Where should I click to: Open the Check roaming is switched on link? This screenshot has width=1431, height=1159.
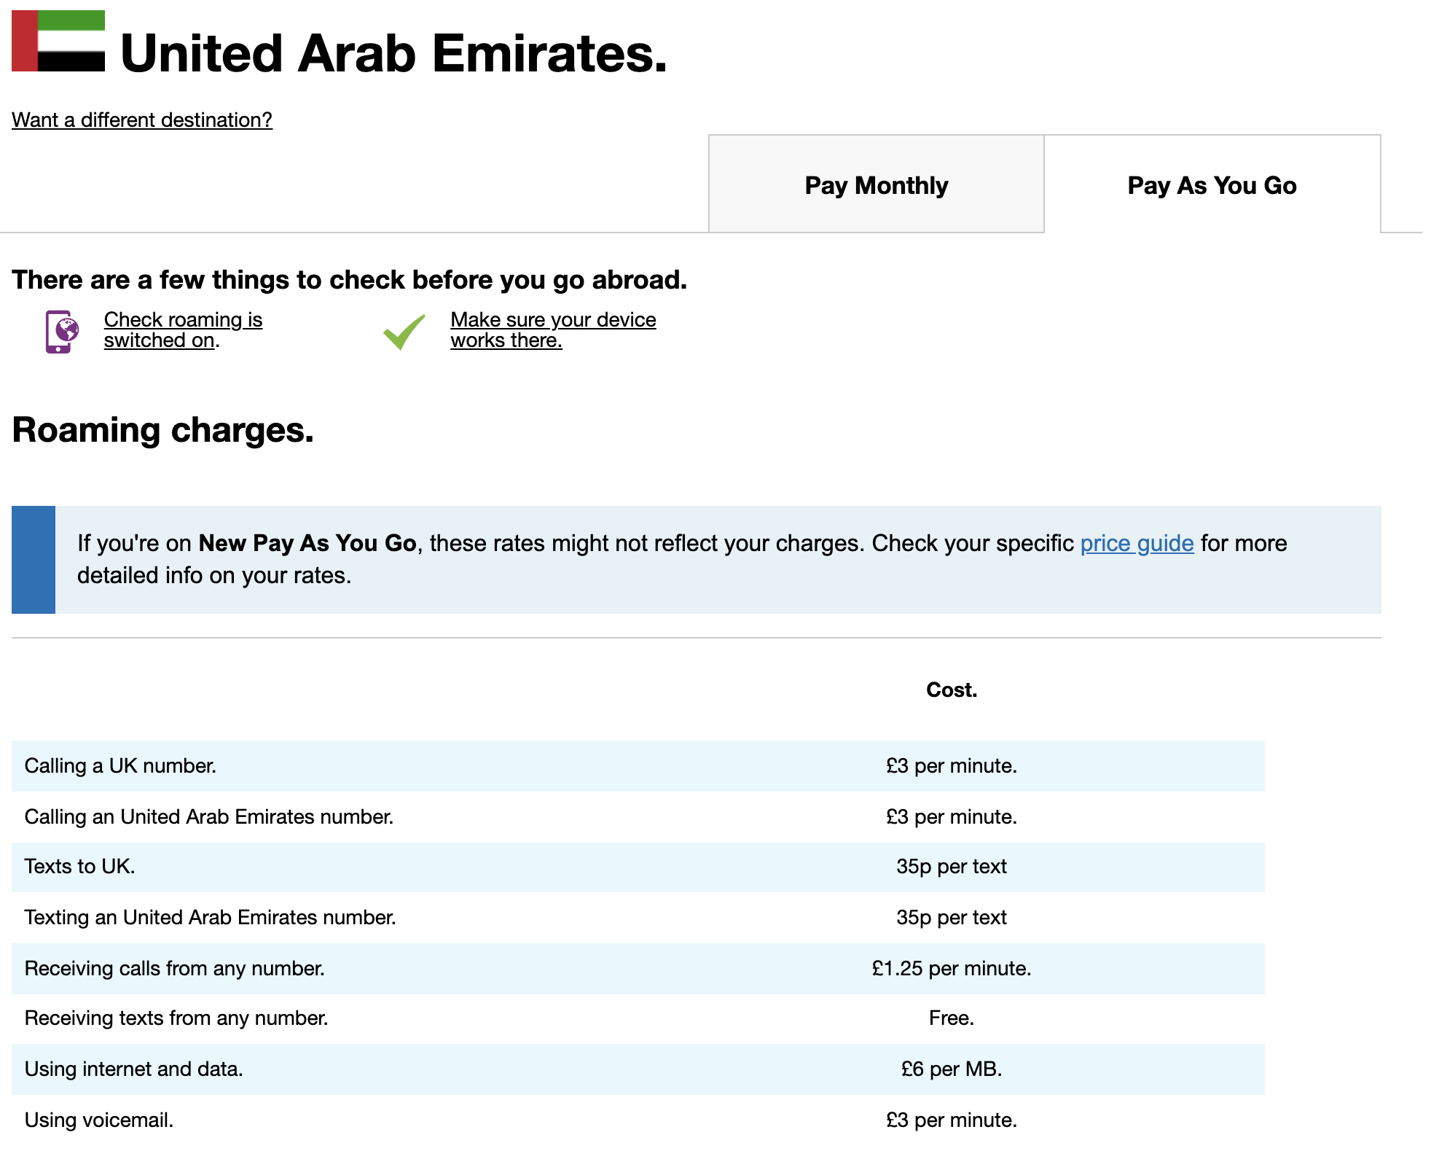pos(183,329)
